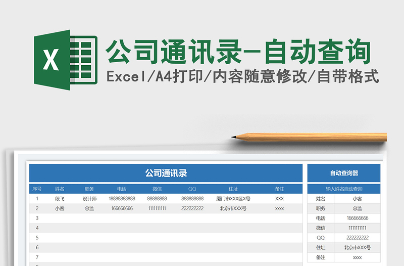
Task: Select serial number 6 in the 序号 column
Action: coord(37,248)
